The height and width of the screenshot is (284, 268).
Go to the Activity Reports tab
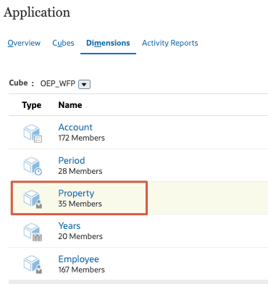click(x=170, y=43)
